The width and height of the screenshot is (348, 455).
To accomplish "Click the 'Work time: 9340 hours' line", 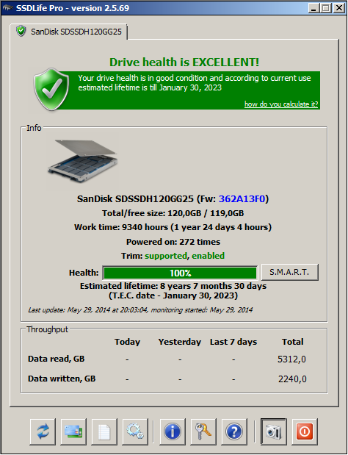I will pyautogui.click(x=173, y=227).
